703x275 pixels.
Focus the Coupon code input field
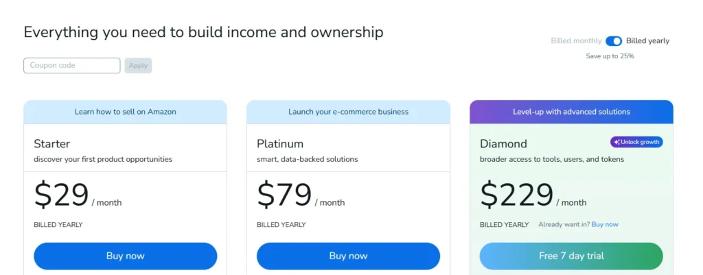coord(72,66)
